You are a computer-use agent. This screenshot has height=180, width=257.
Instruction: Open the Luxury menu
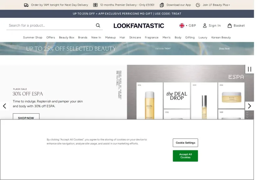coord(203,37)
